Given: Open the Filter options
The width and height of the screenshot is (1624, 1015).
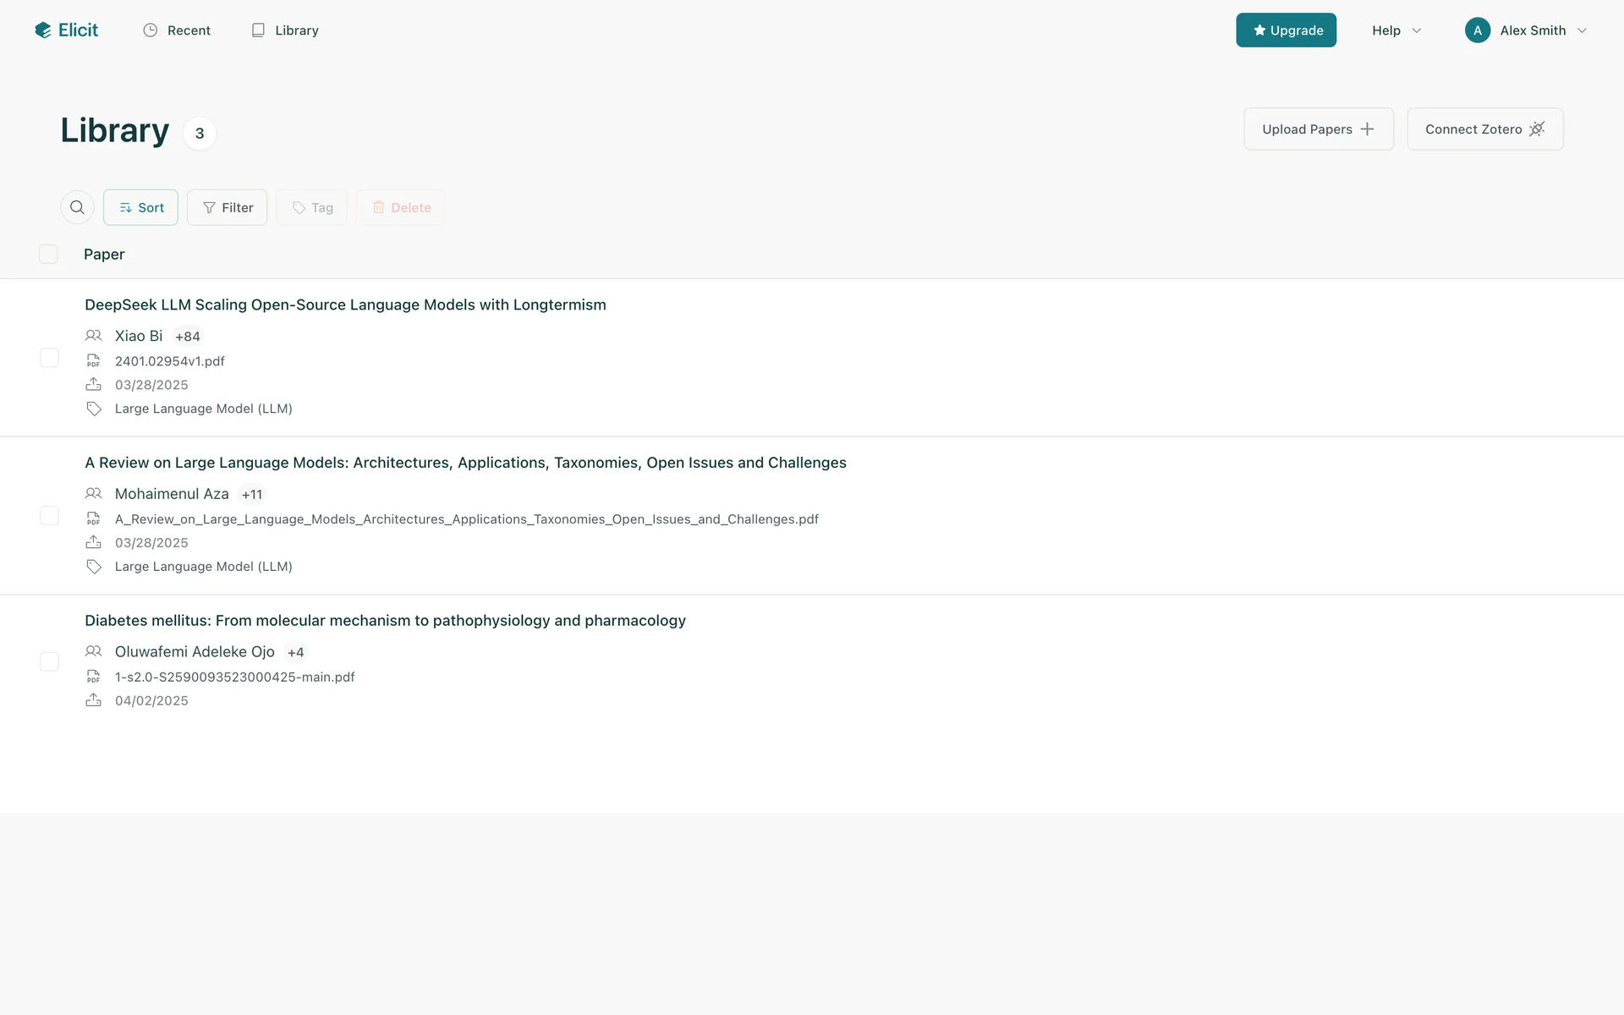Looking at the screenshot, I should (227, 207).
